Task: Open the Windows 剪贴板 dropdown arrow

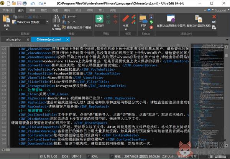Action: pos(47,22)
